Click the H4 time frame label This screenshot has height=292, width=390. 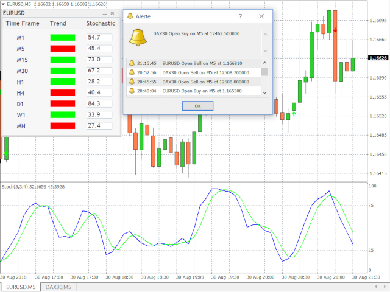(x=20, y=93)
